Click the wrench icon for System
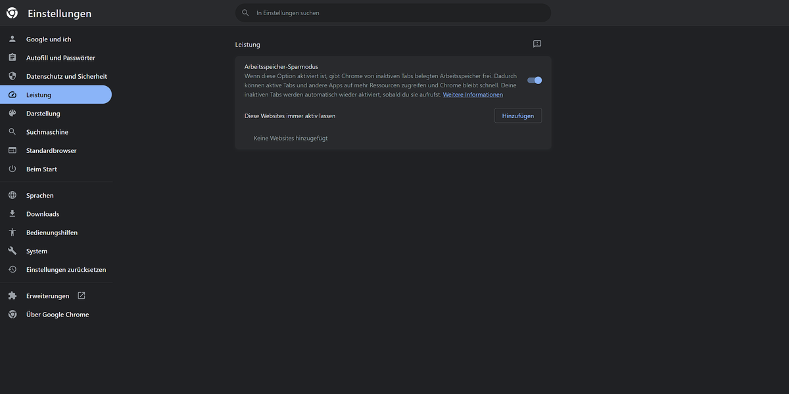Screen dimensions: 789x394 tap(12, 251)
